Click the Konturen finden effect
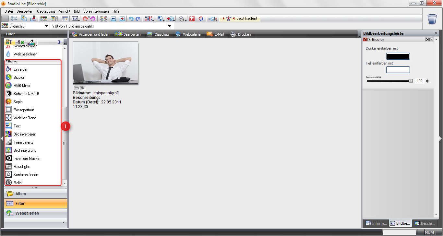443x236 pixels. pos(26,175)
